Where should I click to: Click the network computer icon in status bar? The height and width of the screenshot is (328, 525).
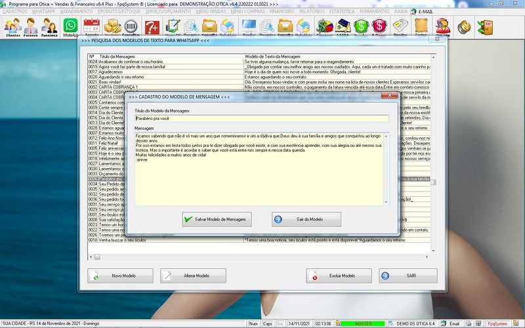pos(478,323)
